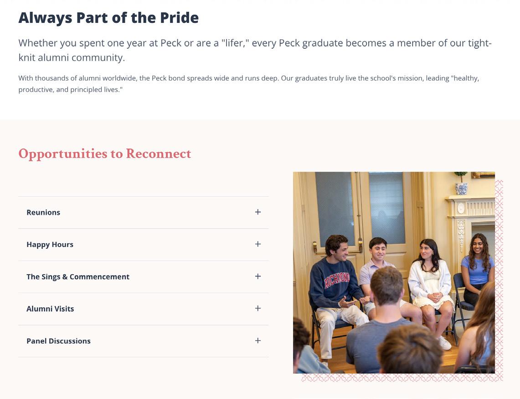Open the Happy Hours section label

click(x=50, y=245)
